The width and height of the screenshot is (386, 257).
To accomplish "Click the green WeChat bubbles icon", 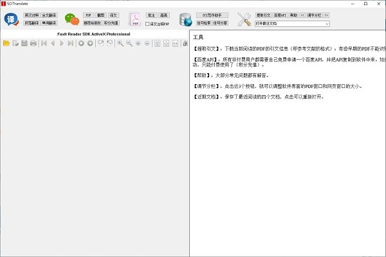I will click(x=71, y=19).
